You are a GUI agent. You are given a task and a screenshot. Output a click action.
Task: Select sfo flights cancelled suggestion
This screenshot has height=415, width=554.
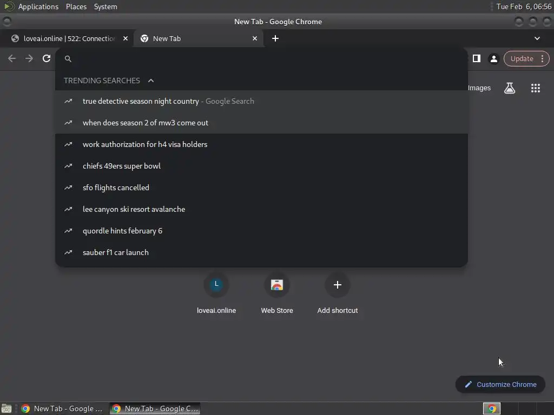(x=261, y=188)
